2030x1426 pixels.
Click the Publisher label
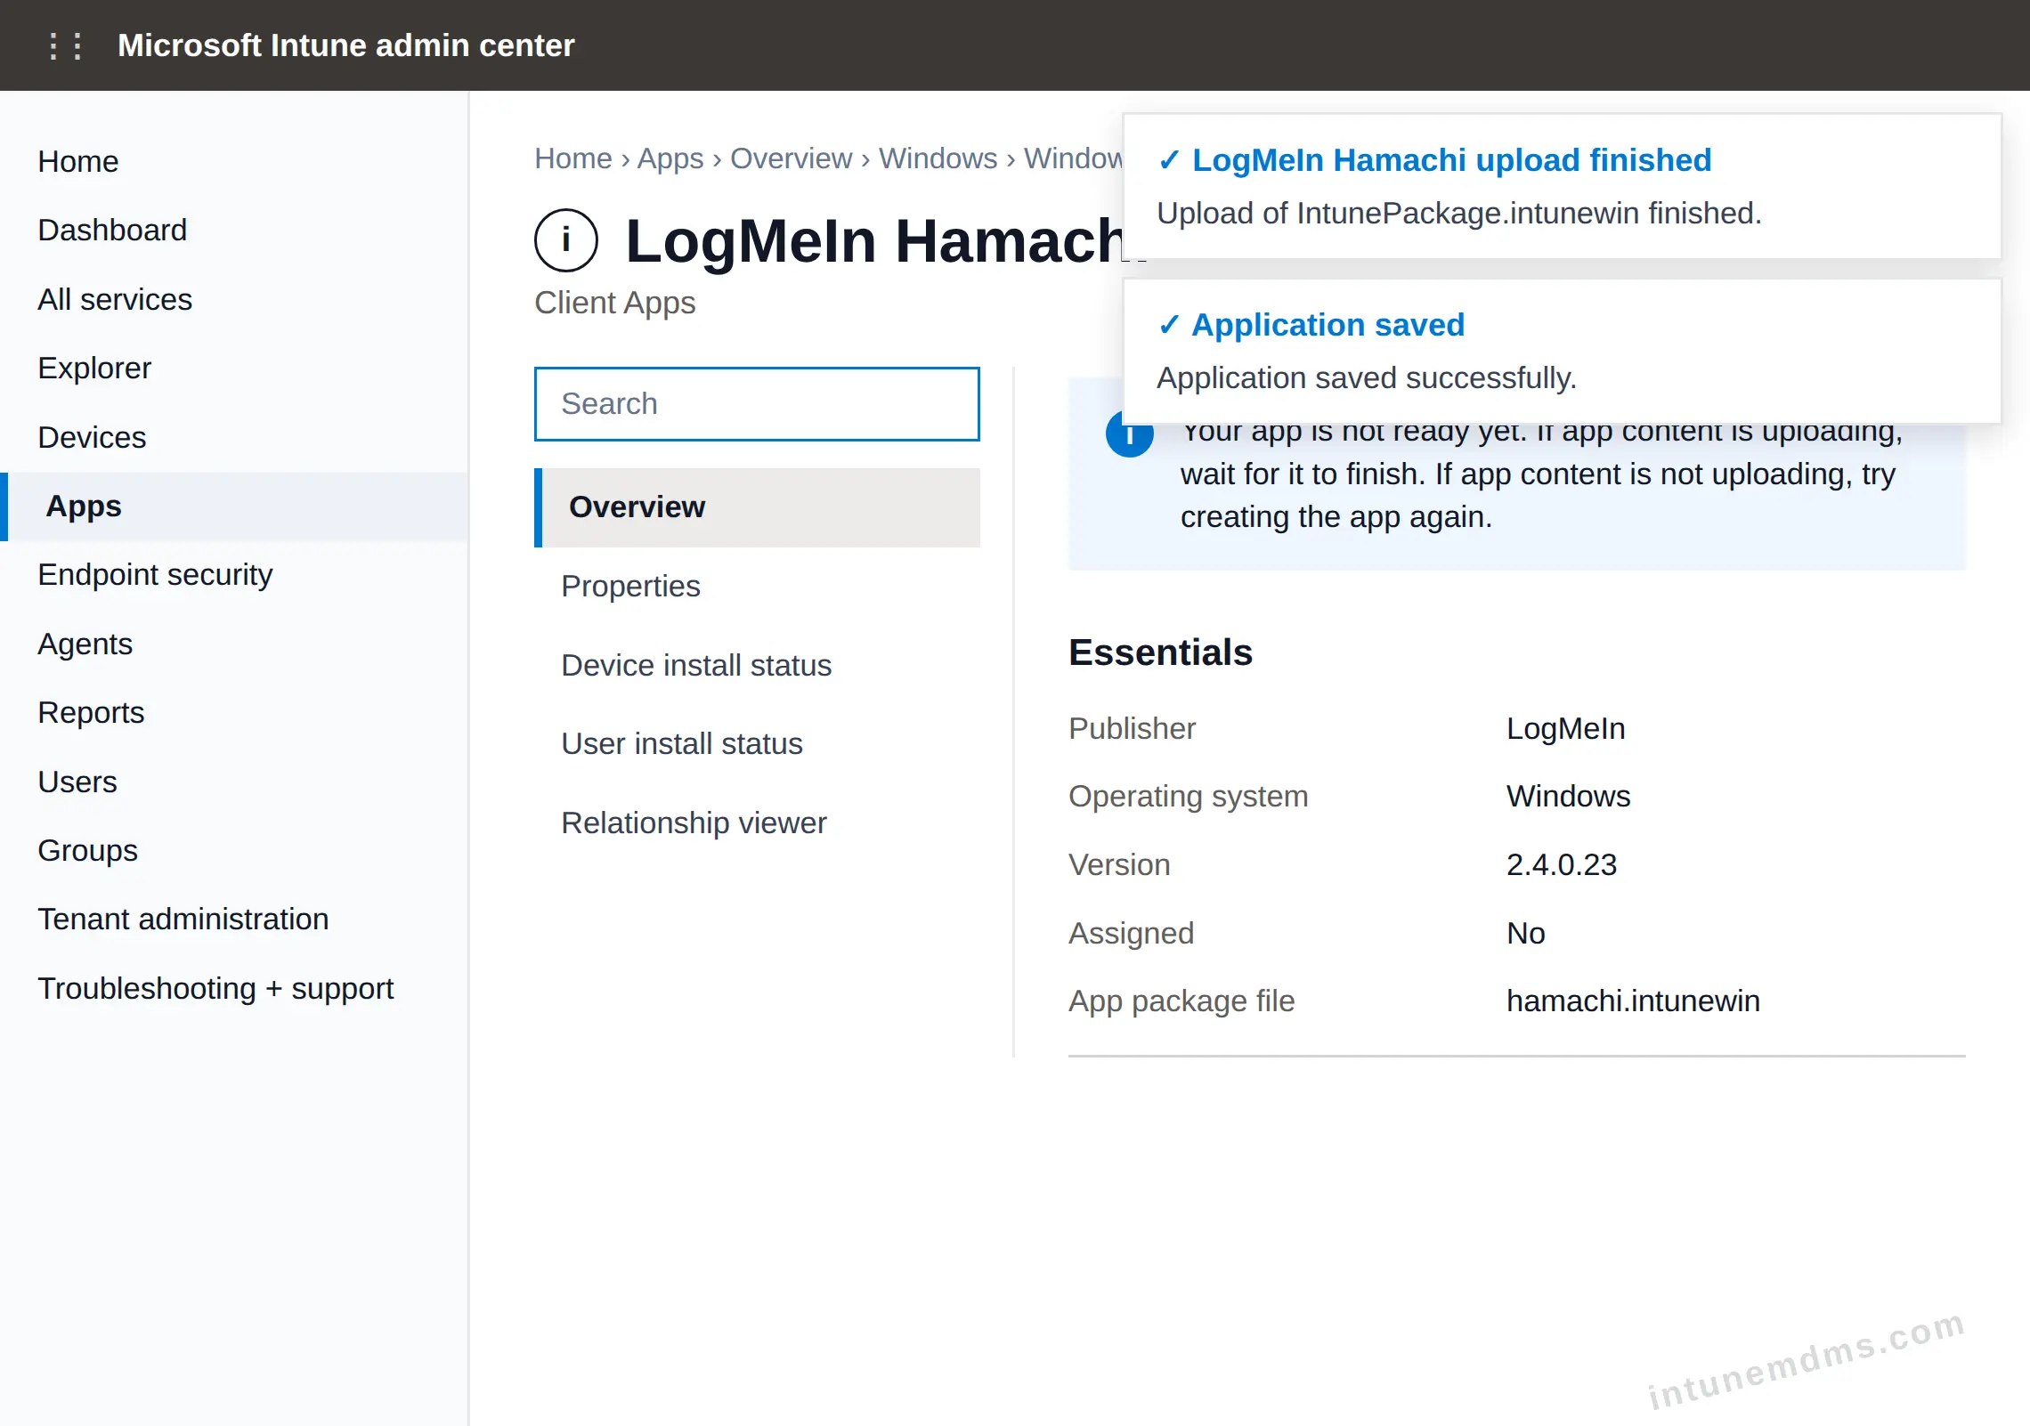tap(1132, 728)
